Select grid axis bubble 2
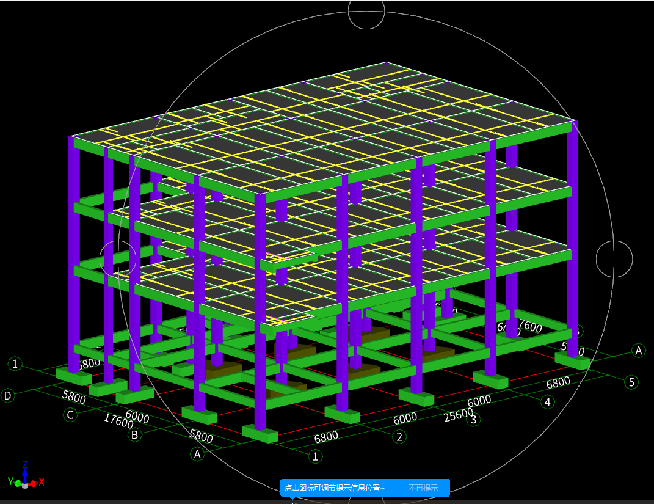654x504 pixels. click(x=399, y=437)
